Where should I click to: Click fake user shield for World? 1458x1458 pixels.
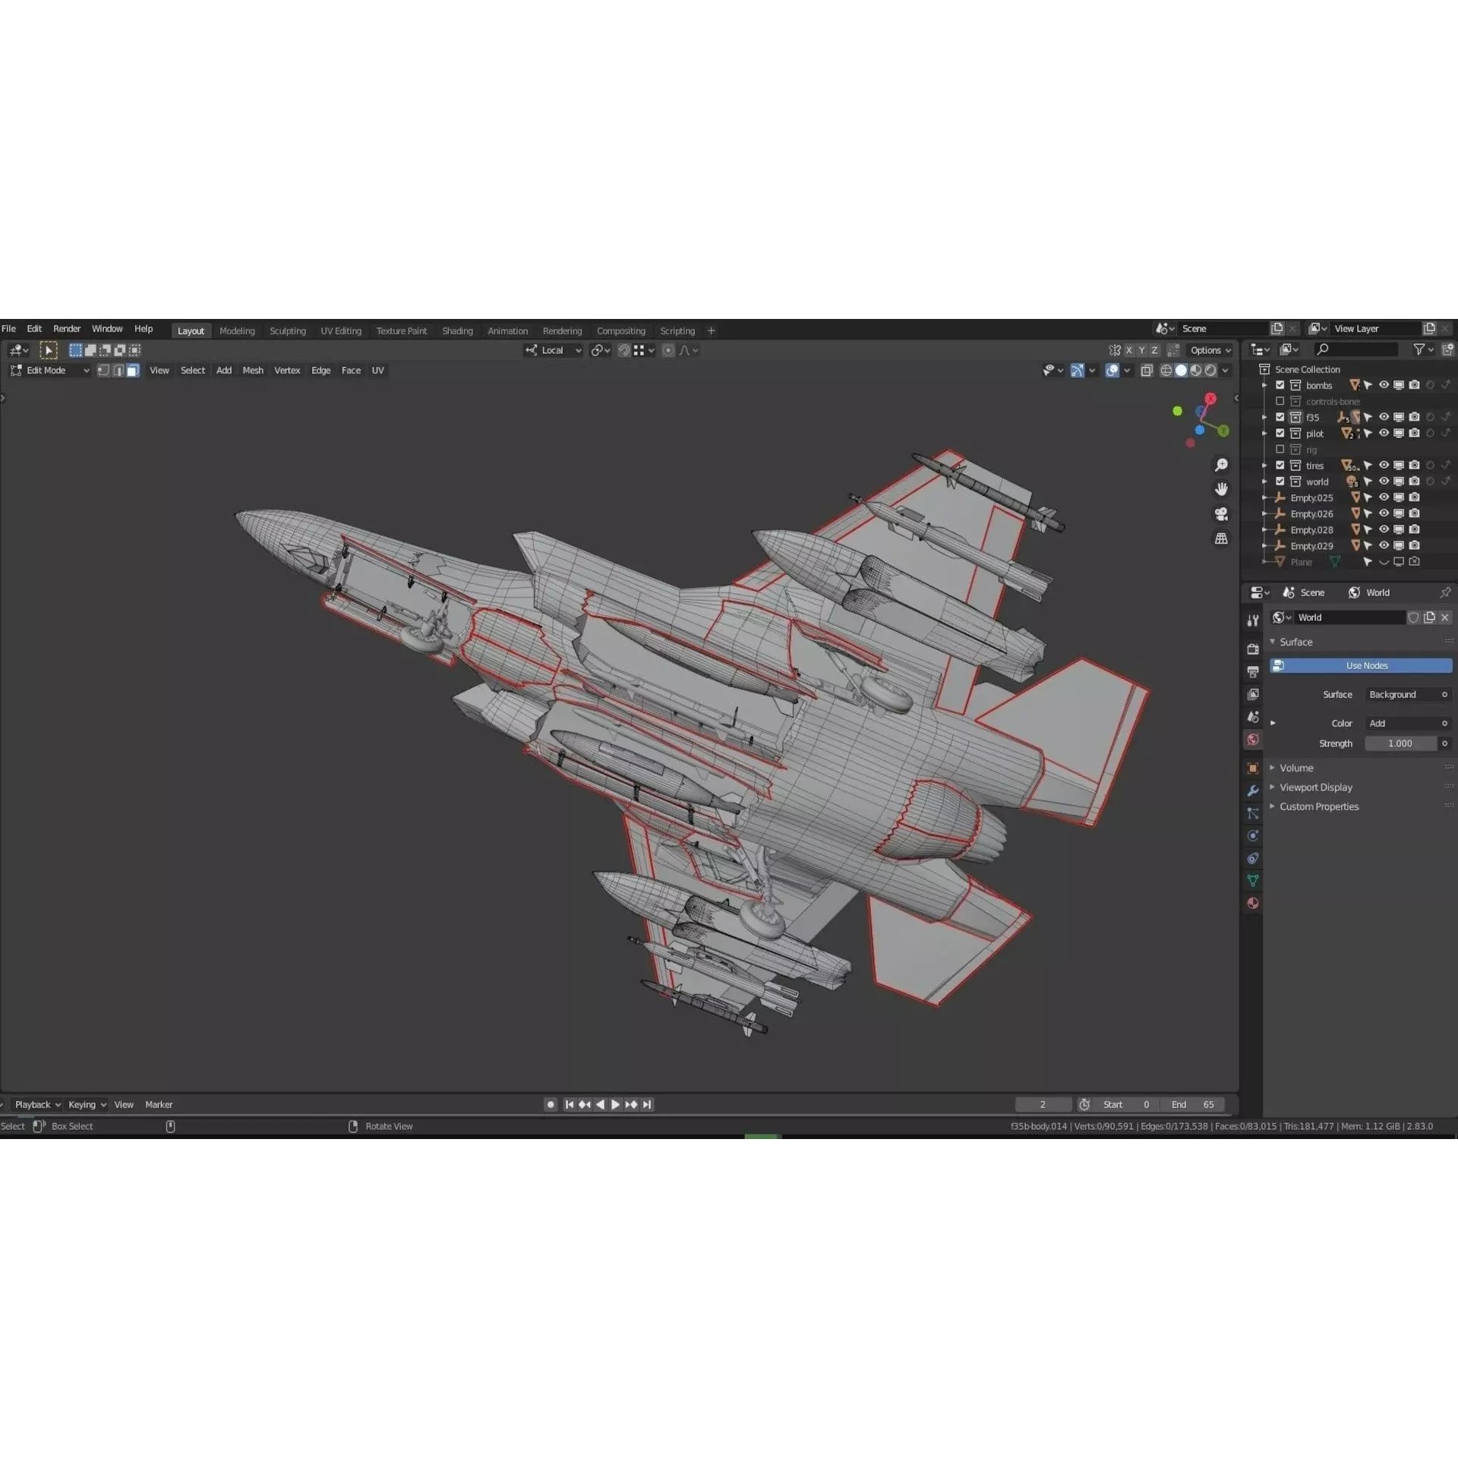point(1413,617)
